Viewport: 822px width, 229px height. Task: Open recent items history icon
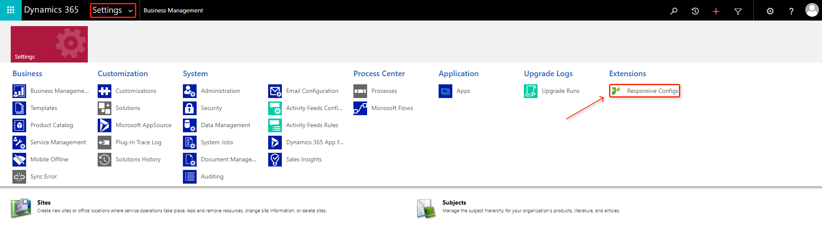(695, 11)
